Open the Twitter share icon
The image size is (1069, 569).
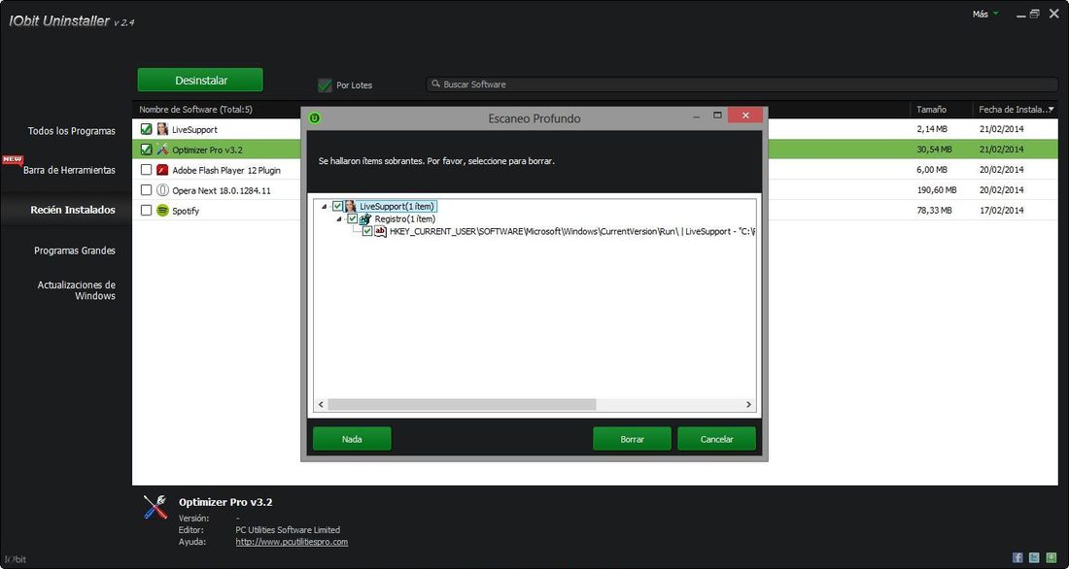(x=1034, y=557)
